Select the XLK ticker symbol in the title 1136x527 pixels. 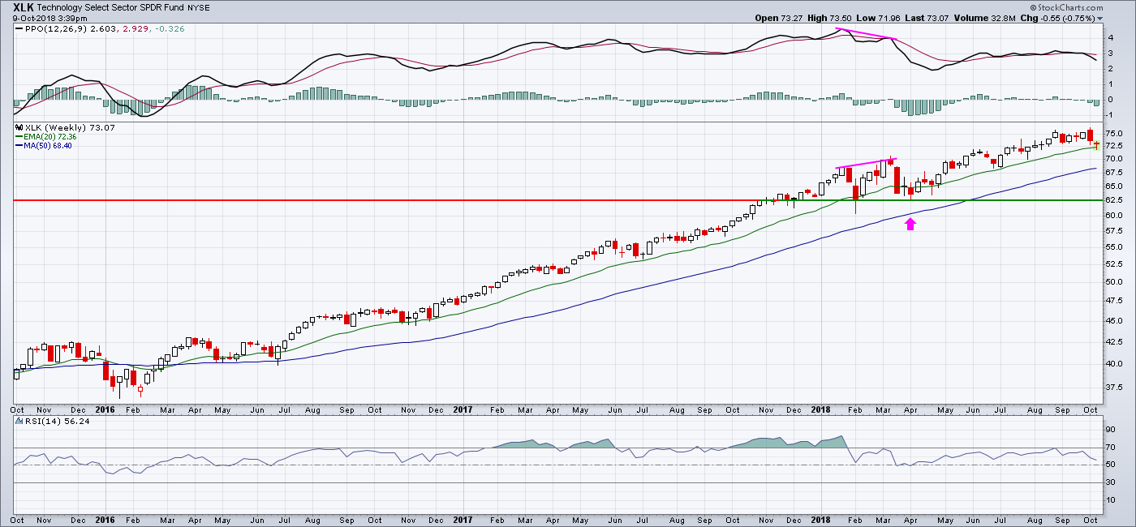pyautogui.click(x=25, y=6)
